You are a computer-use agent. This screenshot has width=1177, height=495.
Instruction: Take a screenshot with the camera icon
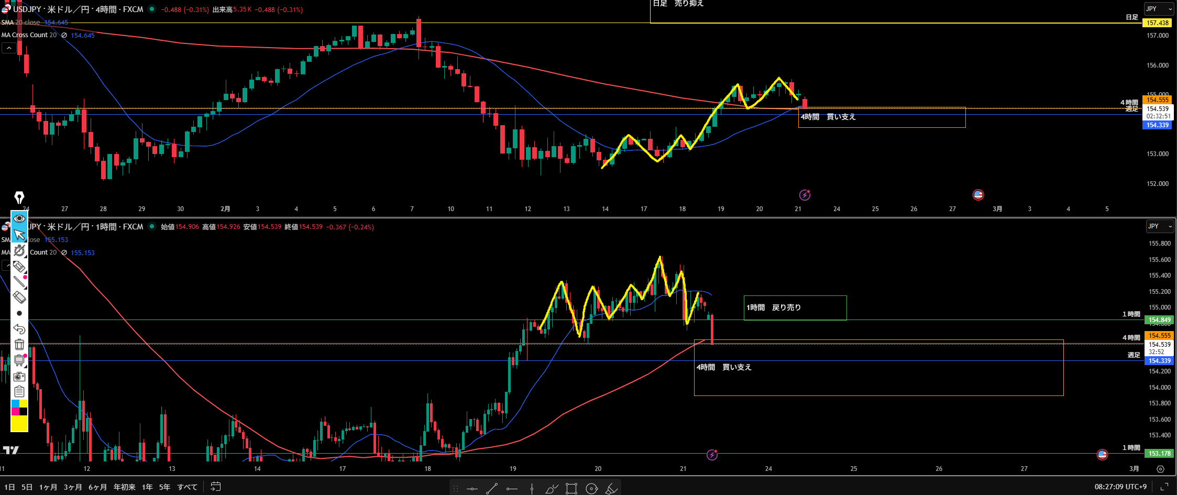tap(19, 376)
